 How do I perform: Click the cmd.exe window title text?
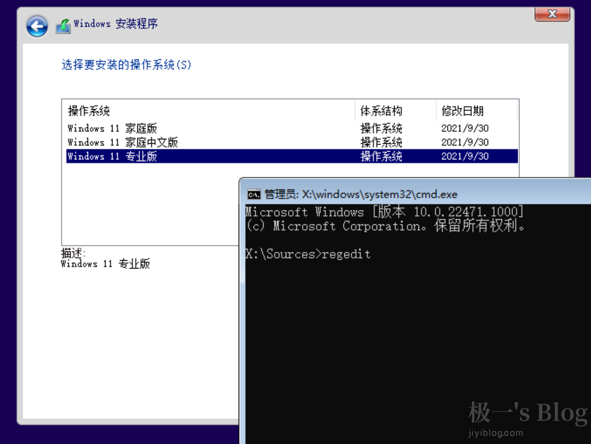coord(361,194)
